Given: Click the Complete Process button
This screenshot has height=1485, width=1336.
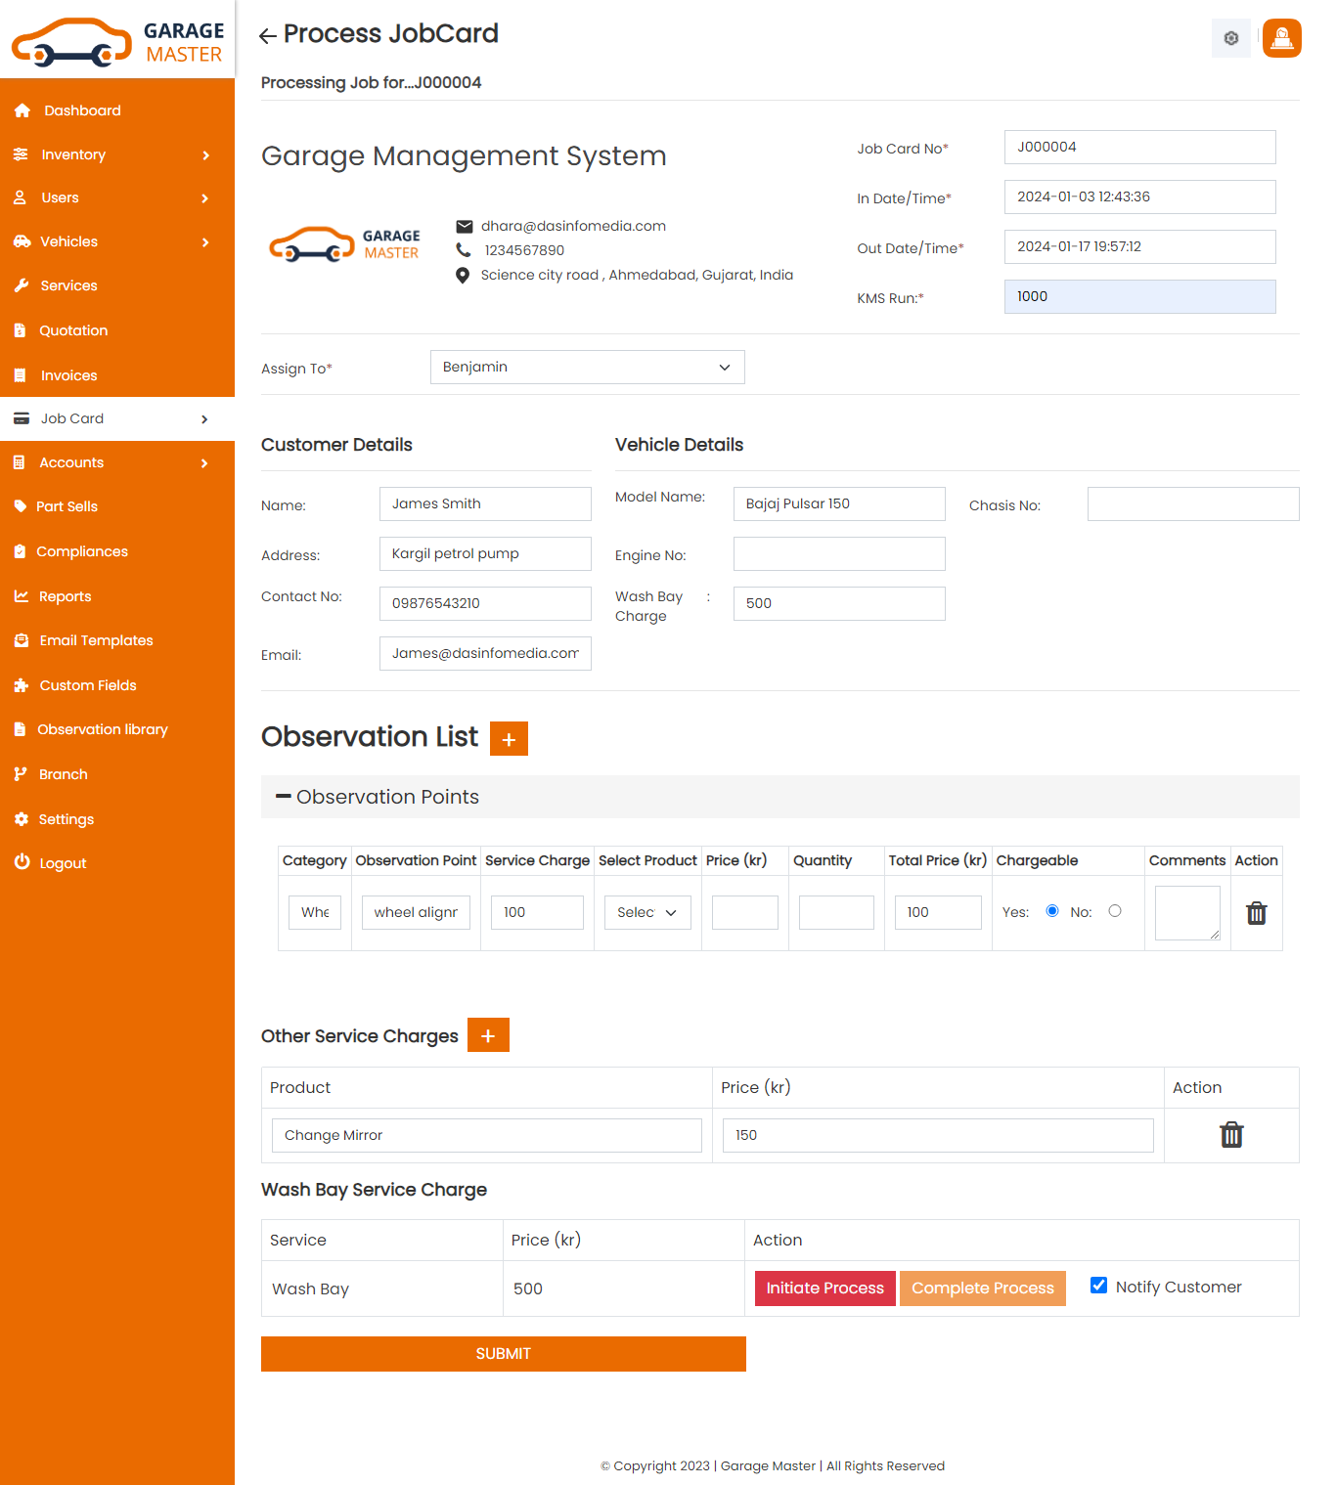Looking at the screenshot, I should coord(982,1288).
